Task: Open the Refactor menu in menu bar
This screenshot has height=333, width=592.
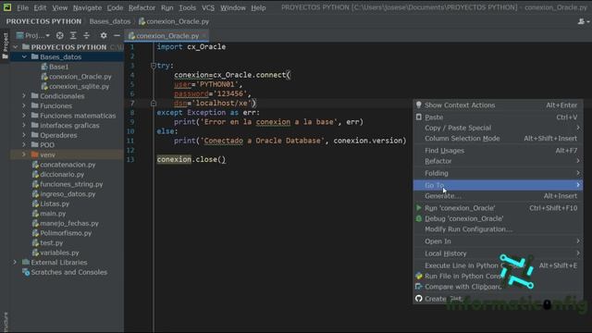Action: point(142,7)
